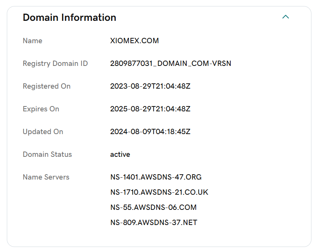Select name server NS-55.AWSDNS-06.COM
This screenshot has height=250, width=316.
(153, 207)
